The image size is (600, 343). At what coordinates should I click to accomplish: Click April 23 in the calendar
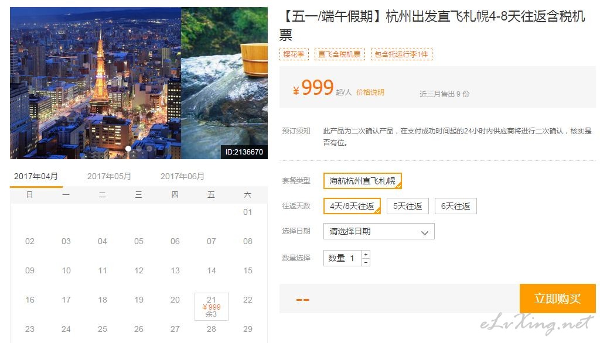[x=30, y=329]
